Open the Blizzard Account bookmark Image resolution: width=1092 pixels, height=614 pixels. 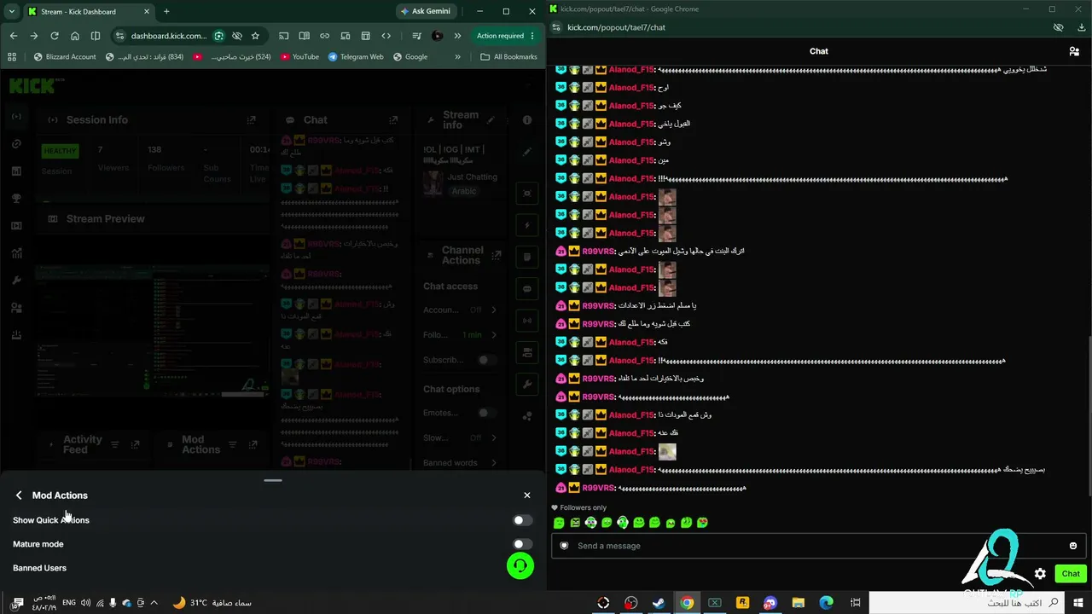point(65,57)
